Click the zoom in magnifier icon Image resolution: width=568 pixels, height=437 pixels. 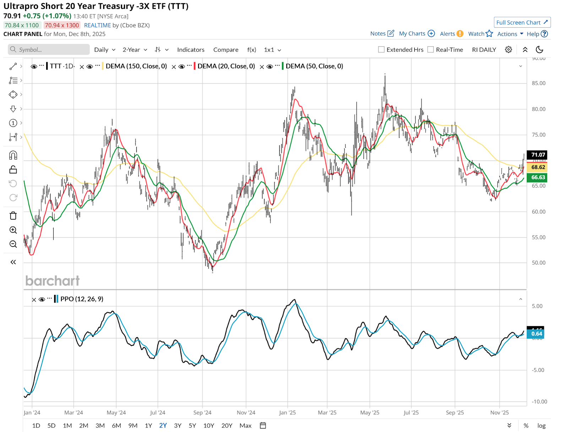13,230
